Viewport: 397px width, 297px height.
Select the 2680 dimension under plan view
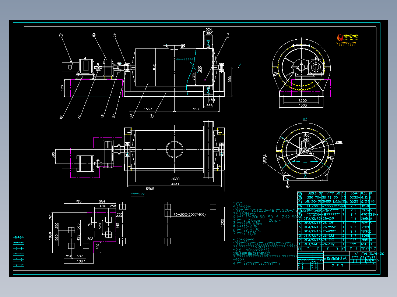coord(175,179)
